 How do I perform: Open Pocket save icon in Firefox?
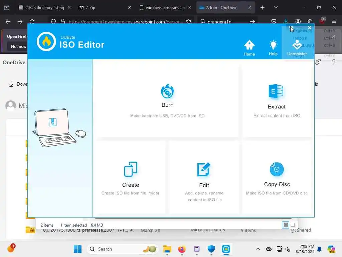tap(274, 21)
